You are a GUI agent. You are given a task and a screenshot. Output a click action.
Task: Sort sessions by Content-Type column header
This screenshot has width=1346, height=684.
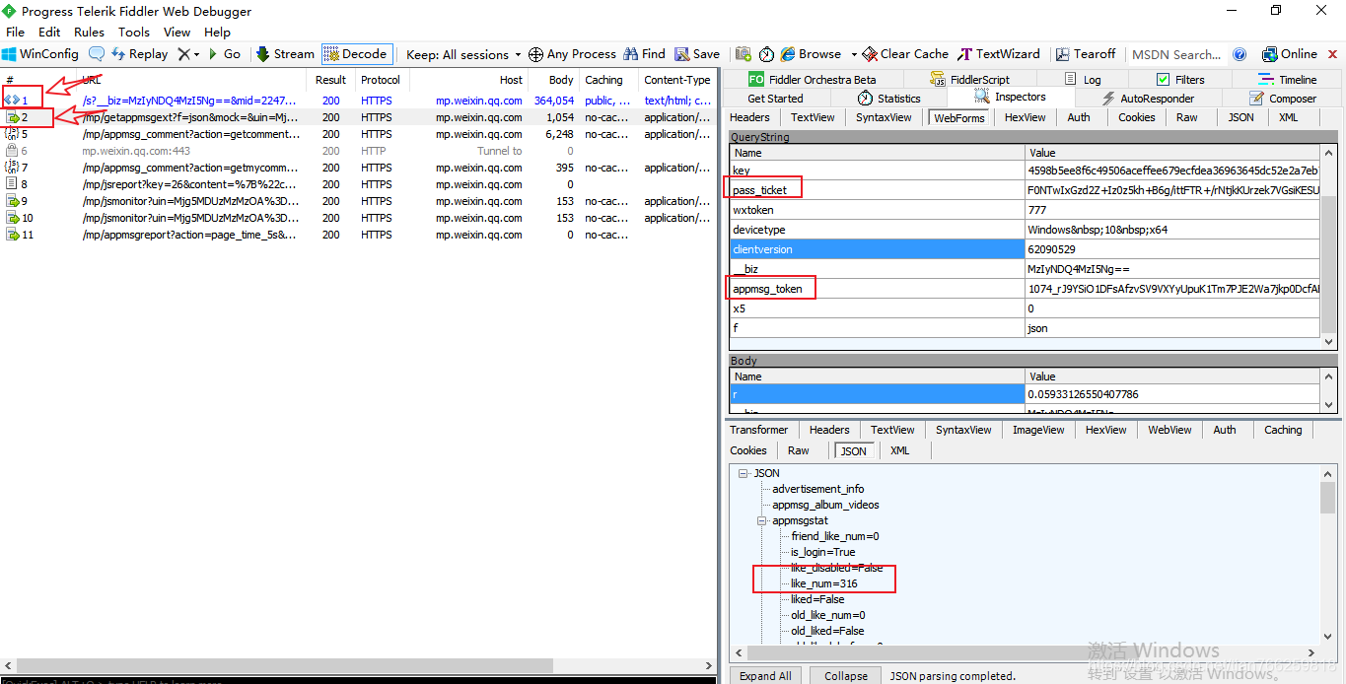677,80
